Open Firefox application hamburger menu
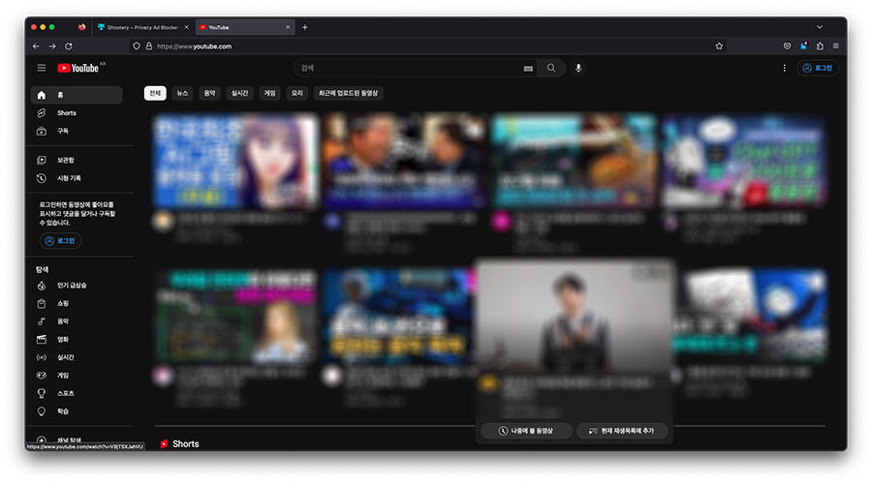Screen dimensions: 872x484 point(836,46)
